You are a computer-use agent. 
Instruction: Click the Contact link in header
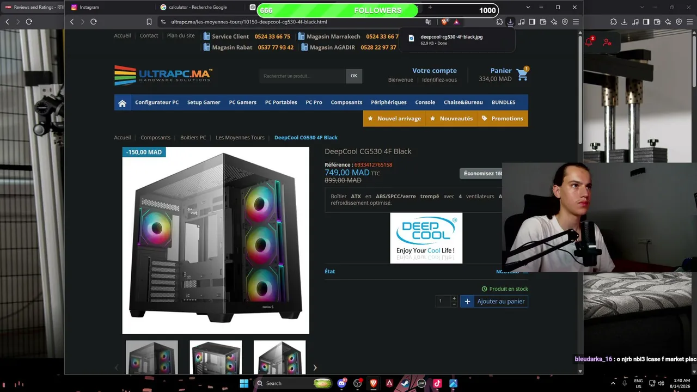point(149,36)
